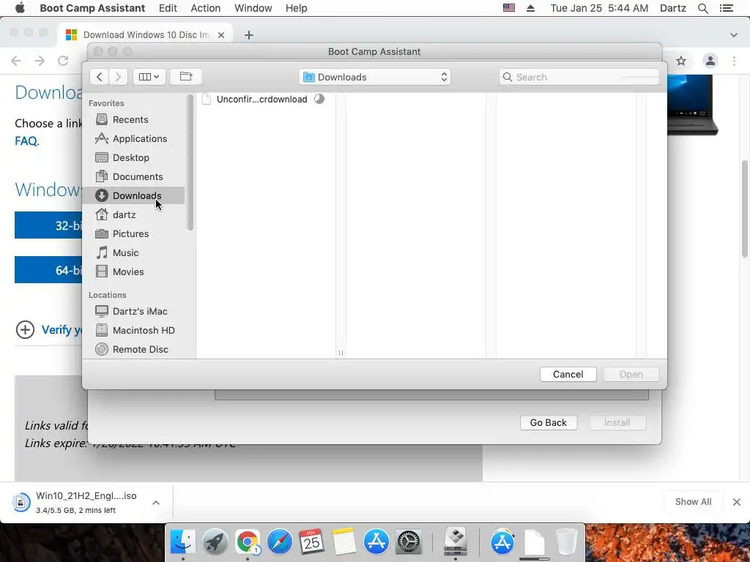Click the FAQ link on the webpage
The image size is (750, 562).
(x=26, y=141)
